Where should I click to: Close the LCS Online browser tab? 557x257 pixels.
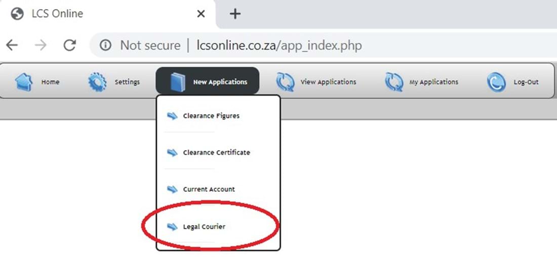pos(201,14)
